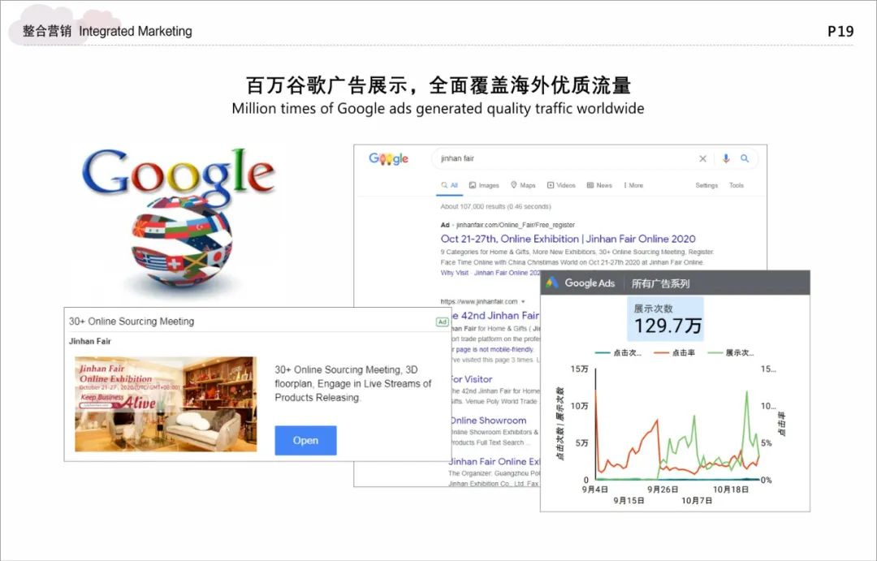Toggle the 点击次数 legend entry
Screen dimensions: 877x561
(619, 353)
